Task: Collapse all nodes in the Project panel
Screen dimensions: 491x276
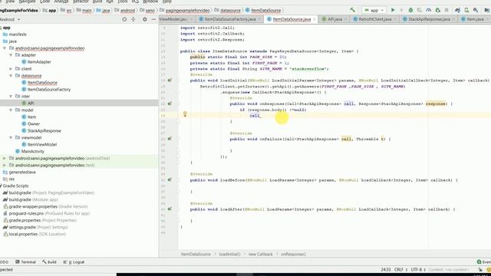Action: pyautogui.click(x=133, y=19)
